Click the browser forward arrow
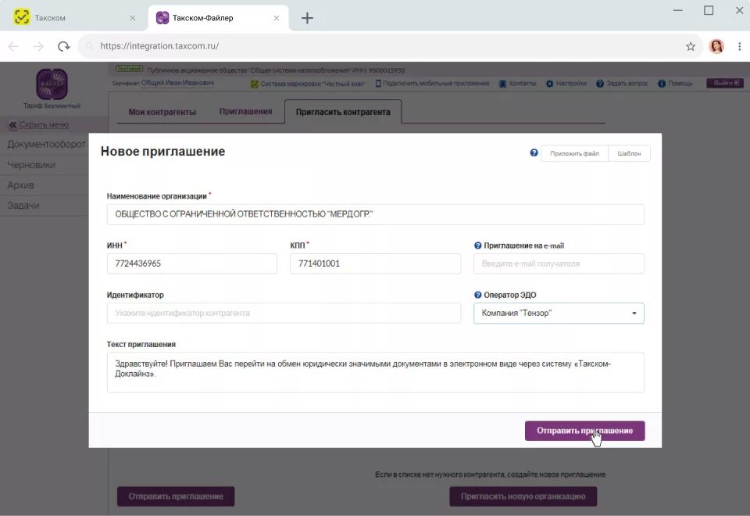Image resolution: width=750 pixels, height=516 pixels. pyautogui.click(x=39, y=46)
